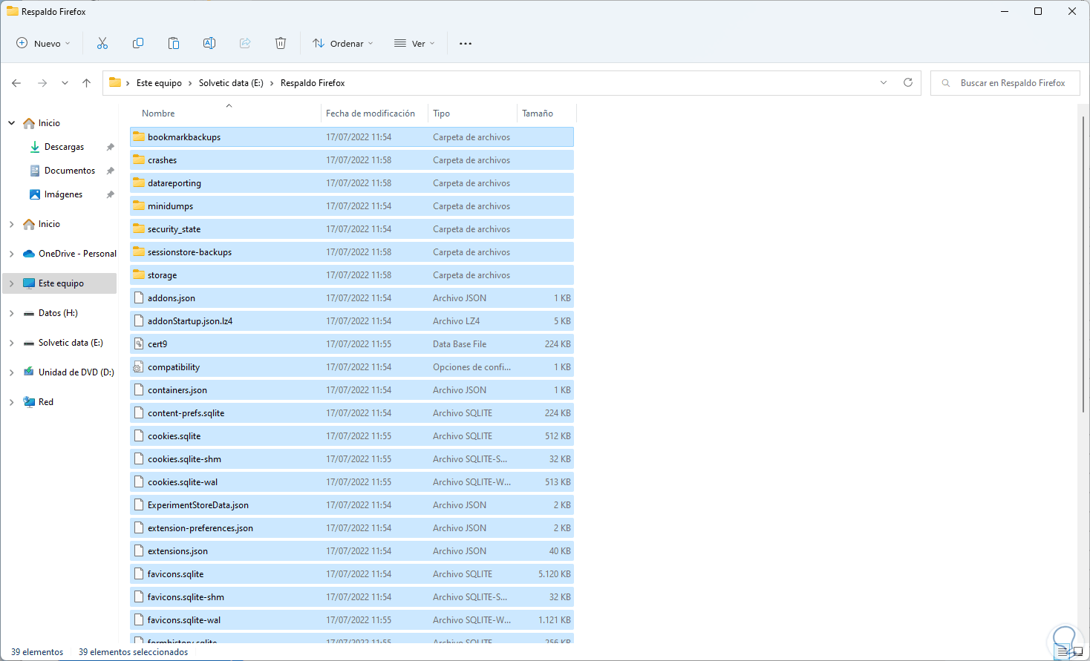1090x661 pixels.
Task: Delete the selection using the trash can icon
Action: point(281,43)
